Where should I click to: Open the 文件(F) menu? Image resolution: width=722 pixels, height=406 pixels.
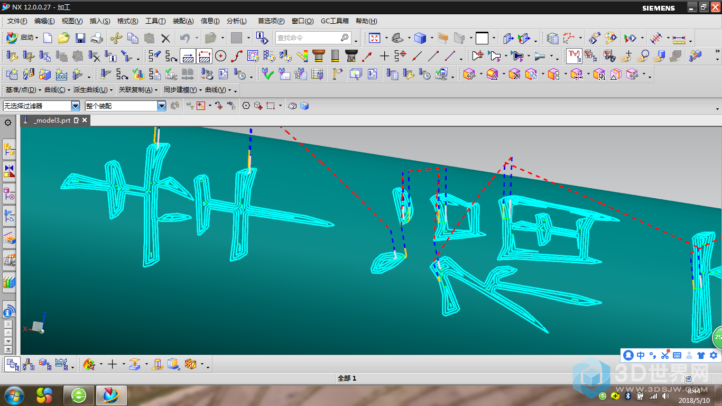[x=17, y=21]
